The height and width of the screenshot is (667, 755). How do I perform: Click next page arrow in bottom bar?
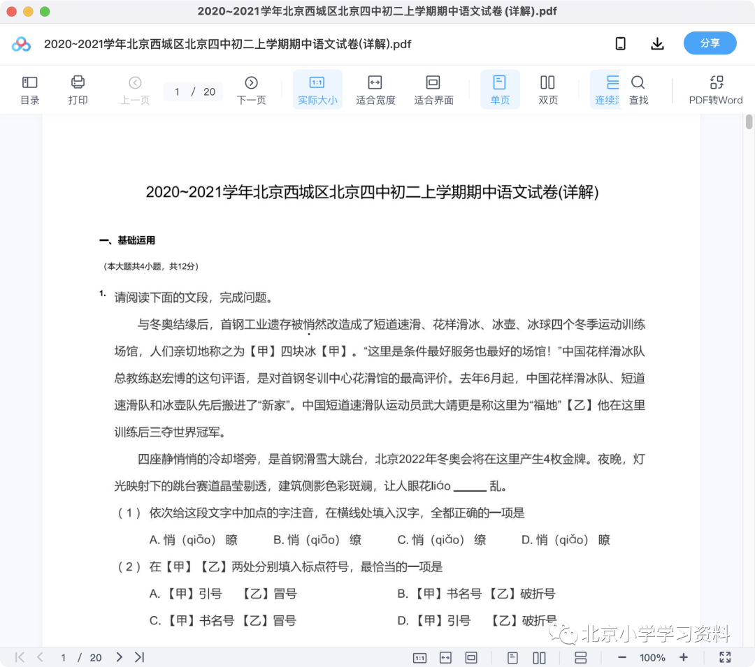(119, 657)
